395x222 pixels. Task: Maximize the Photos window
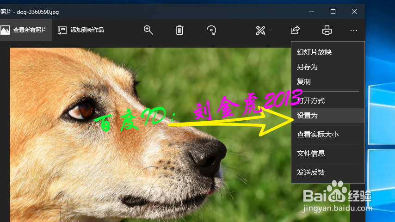pyautogui.click(x=333, y=12)
